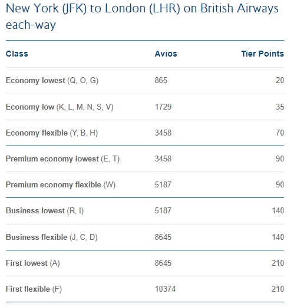Click Business lowest 140 tier points value
This screenshot has height=307, width=294.
[x=278, y=210]
